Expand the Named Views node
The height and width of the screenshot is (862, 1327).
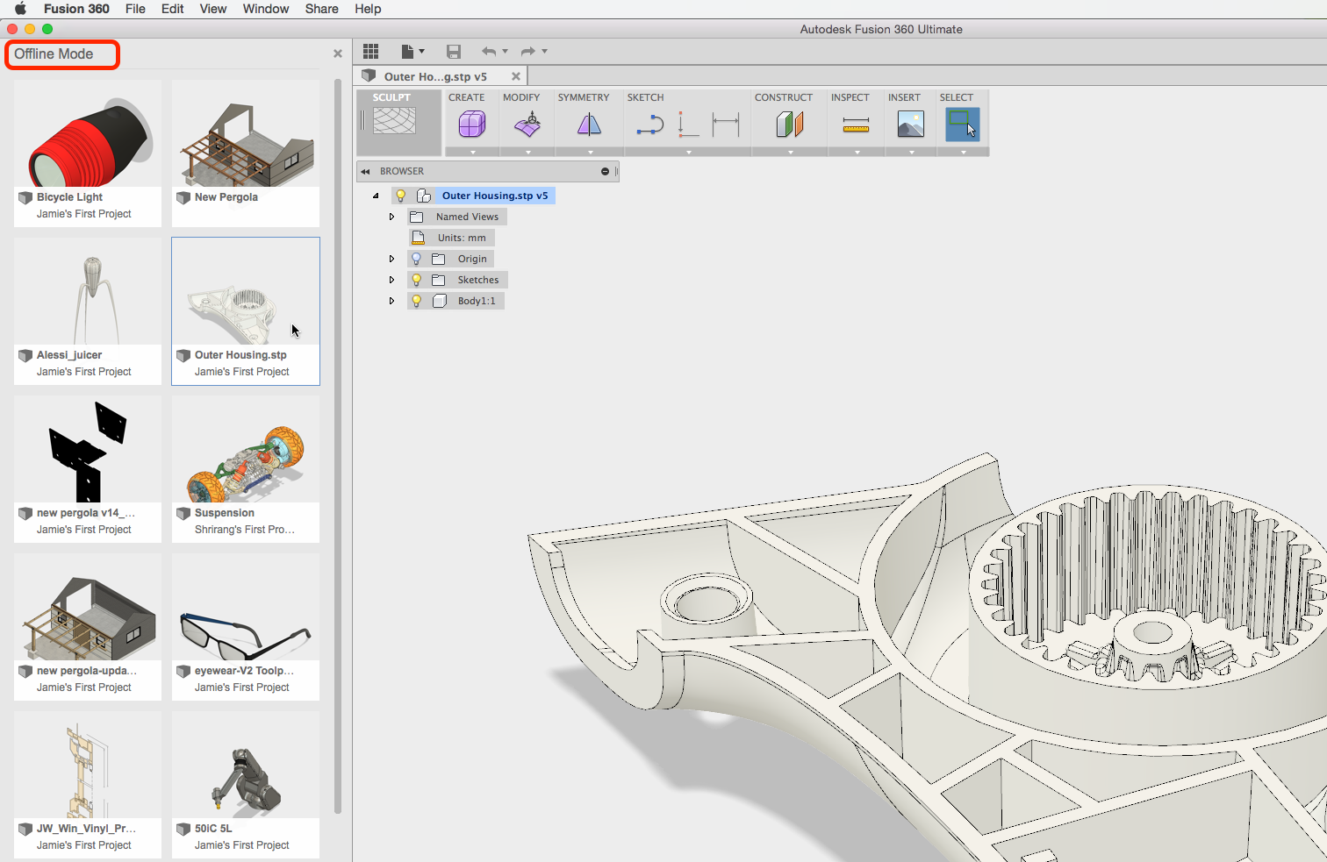391,217
